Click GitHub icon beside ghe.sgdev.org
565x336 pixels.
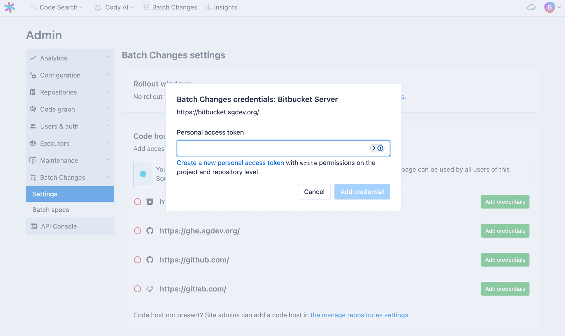pyautogui.click(x=150, y=231)
